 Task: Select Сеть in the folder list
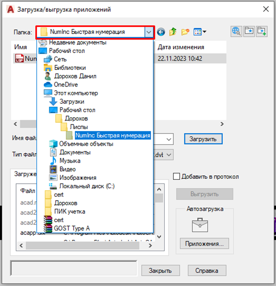tap(60, 59)
